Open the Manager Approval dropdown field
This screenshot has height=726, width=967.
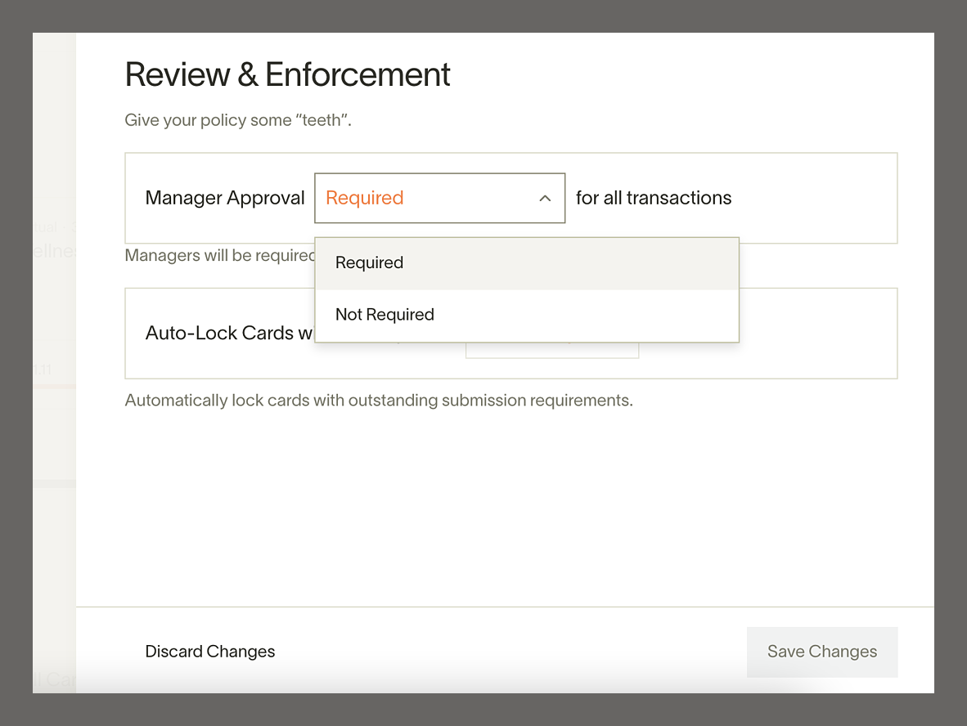tap(439, 198)
